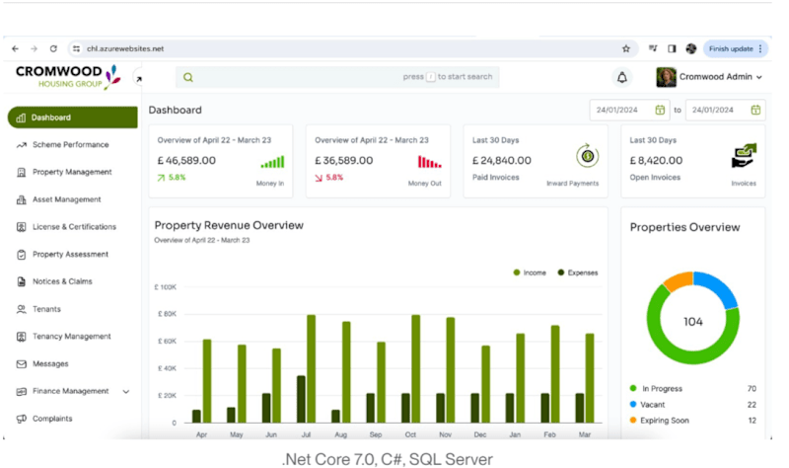Click the Cromwood Admin profile photo
The image size is (789, 468).
pyautogui.click(x=667, y=77)
